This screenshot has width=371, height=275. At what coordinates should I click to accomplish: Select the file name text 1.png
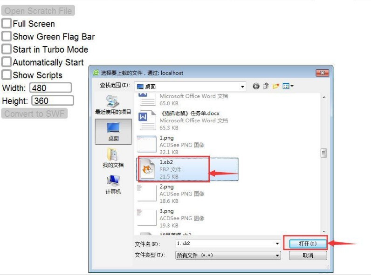pyautogui.click(x=166, y=138)
